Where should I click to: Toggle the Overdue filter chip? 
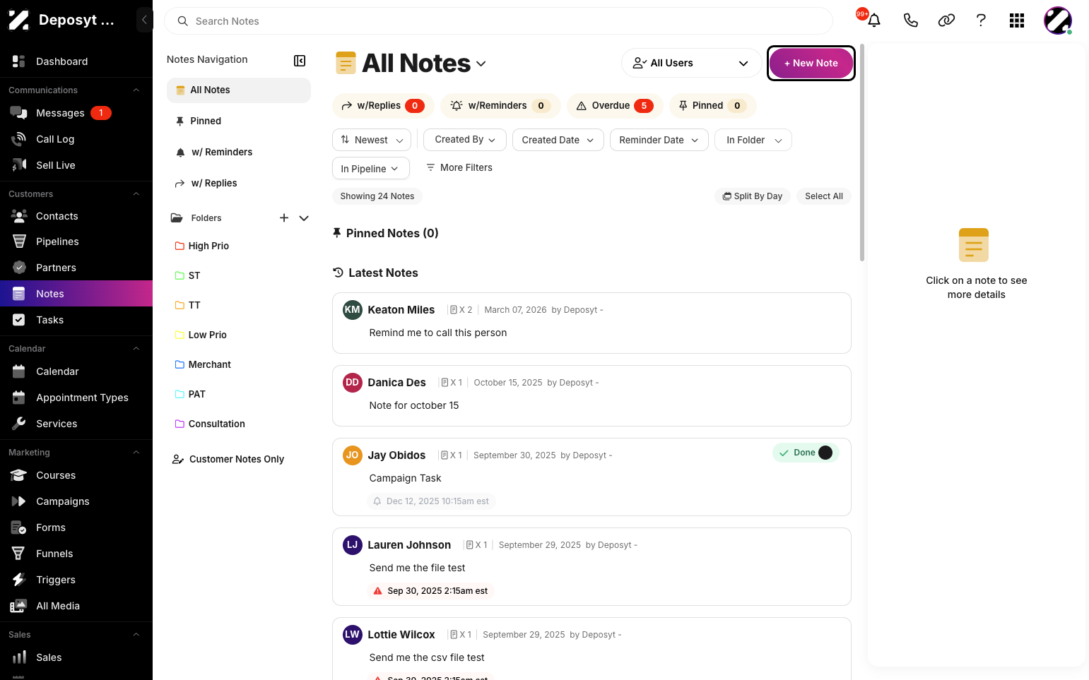coord(615,106)
